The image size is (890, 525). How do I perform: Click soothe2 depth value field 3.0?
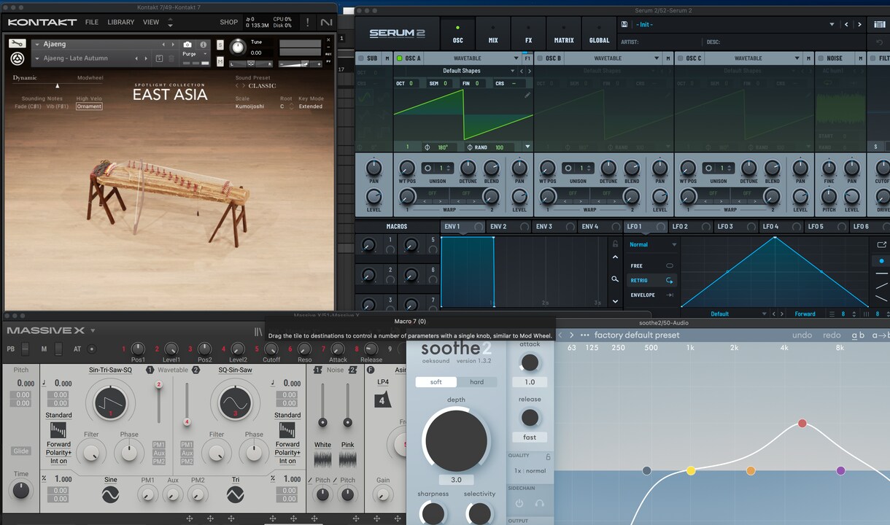(456, 480)
